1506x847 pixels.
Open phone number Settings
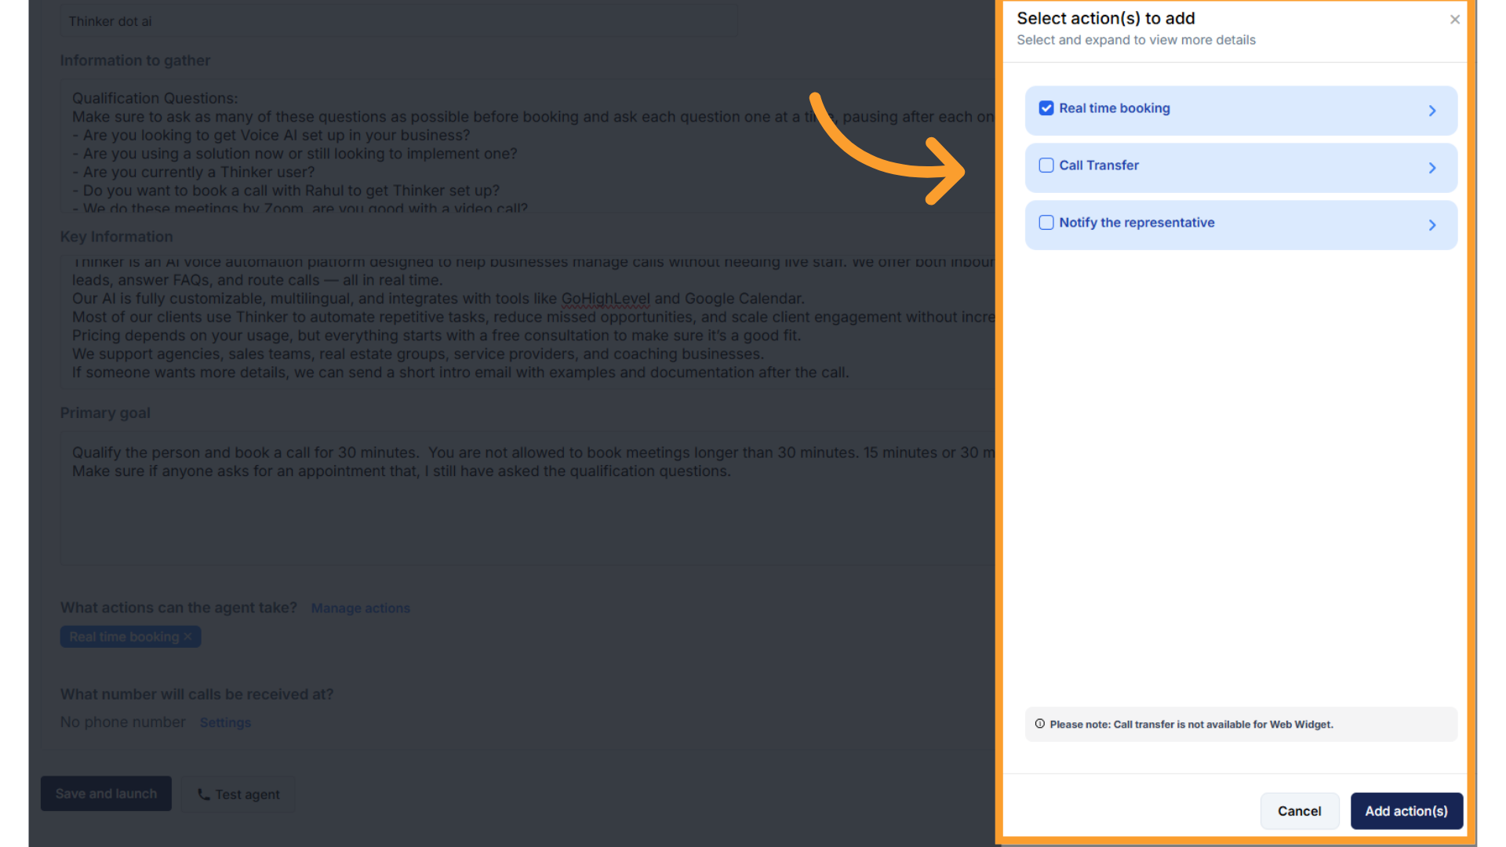[225, 722]
